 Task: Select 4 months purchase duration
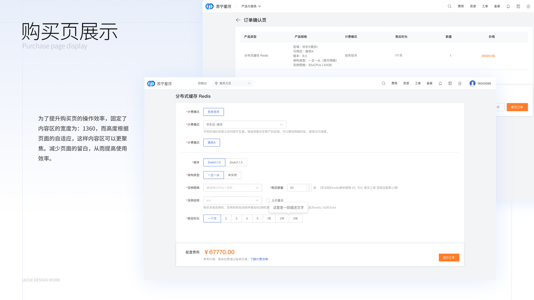[x=247, y=218]
